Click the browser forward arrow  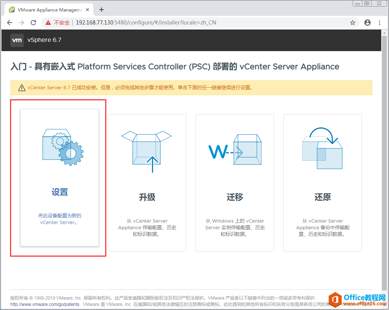coord(21,23)
